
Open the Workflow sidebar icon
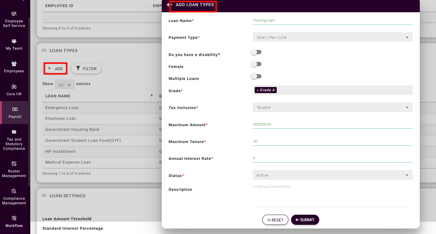(14, 218)
